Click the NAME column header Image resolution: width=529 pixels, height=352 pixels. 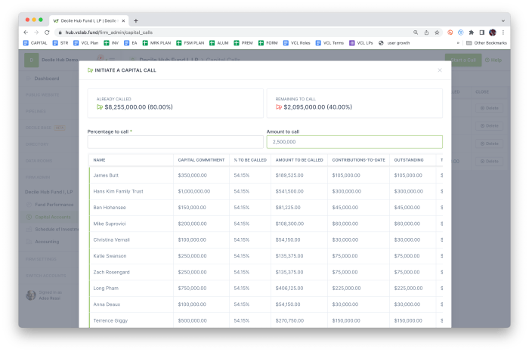[99, 160]
